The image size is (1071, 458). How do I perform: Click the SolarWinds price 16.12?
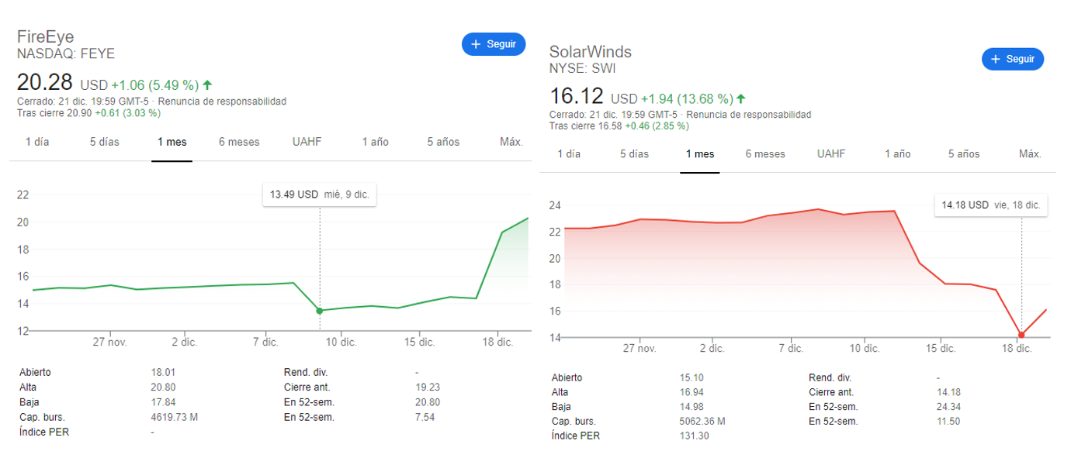(577, 96)
